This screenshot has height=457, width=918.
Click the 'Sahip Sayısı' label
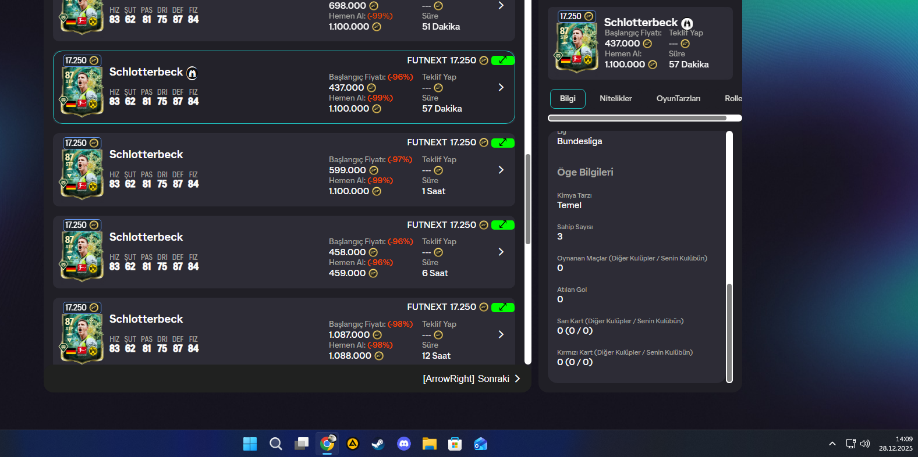point(575,227)
